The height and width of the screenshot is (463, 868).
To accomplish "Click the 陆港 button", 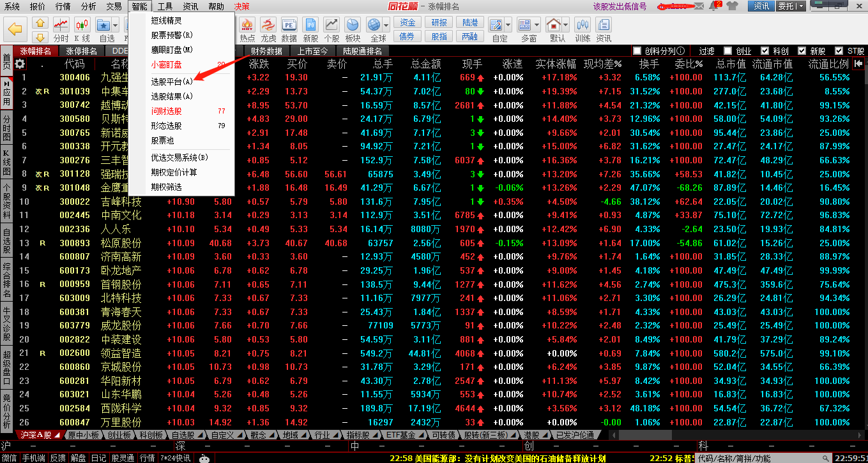I will (469, 22).
